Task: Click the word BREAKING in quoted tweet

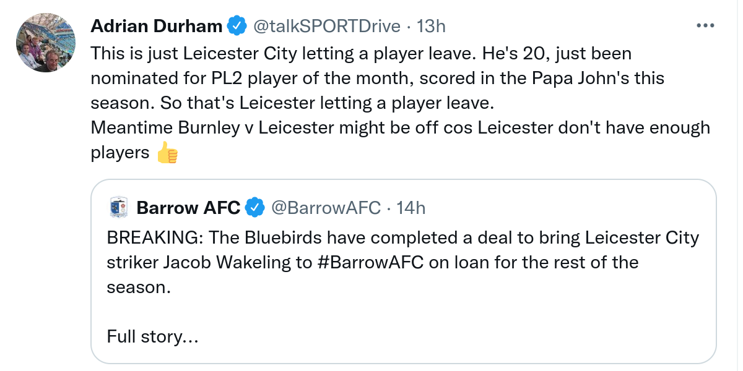Action: (x=145, y=237)
